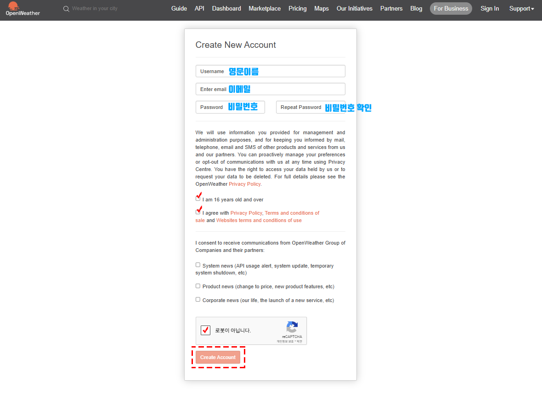Image resolution: width=542 pixels, height=394 pixels.
Task: Click the OpenWeather logo
Action: click(x=23, y=9)
